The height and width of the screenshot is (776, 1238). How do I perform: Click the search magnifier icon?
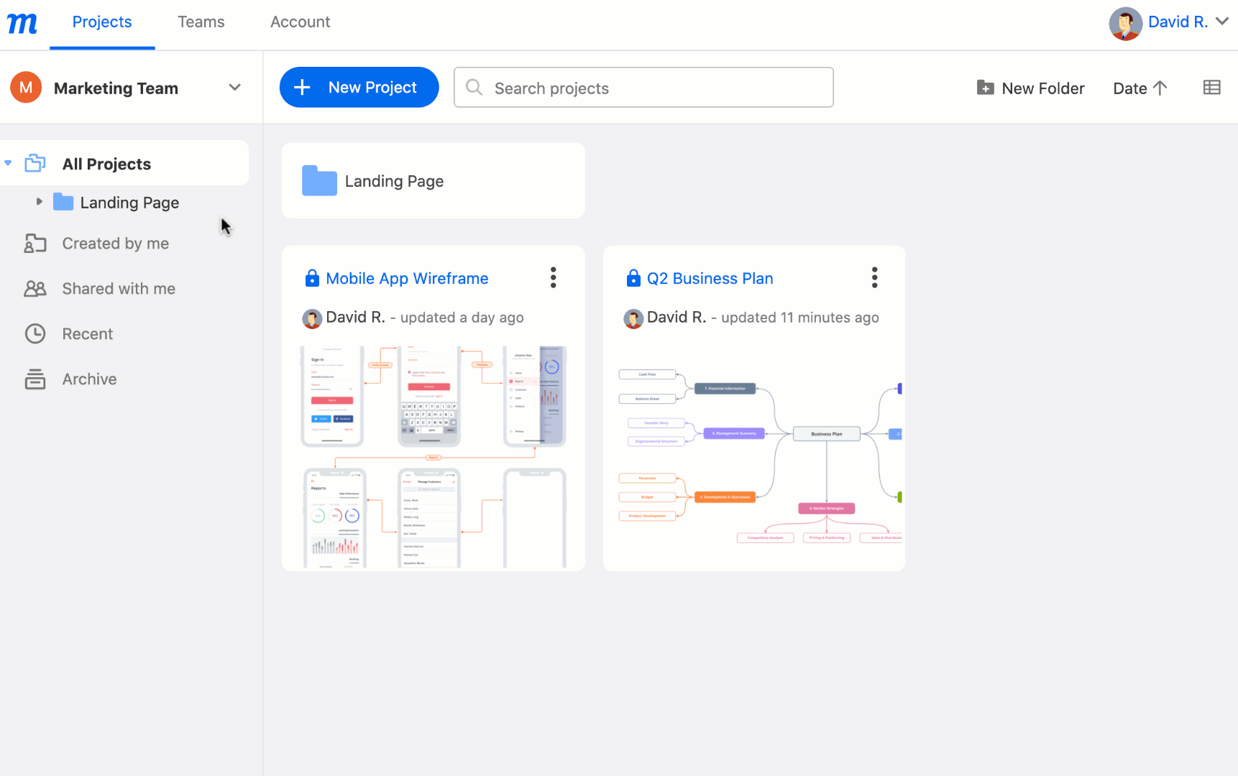[x=474, y=87]
